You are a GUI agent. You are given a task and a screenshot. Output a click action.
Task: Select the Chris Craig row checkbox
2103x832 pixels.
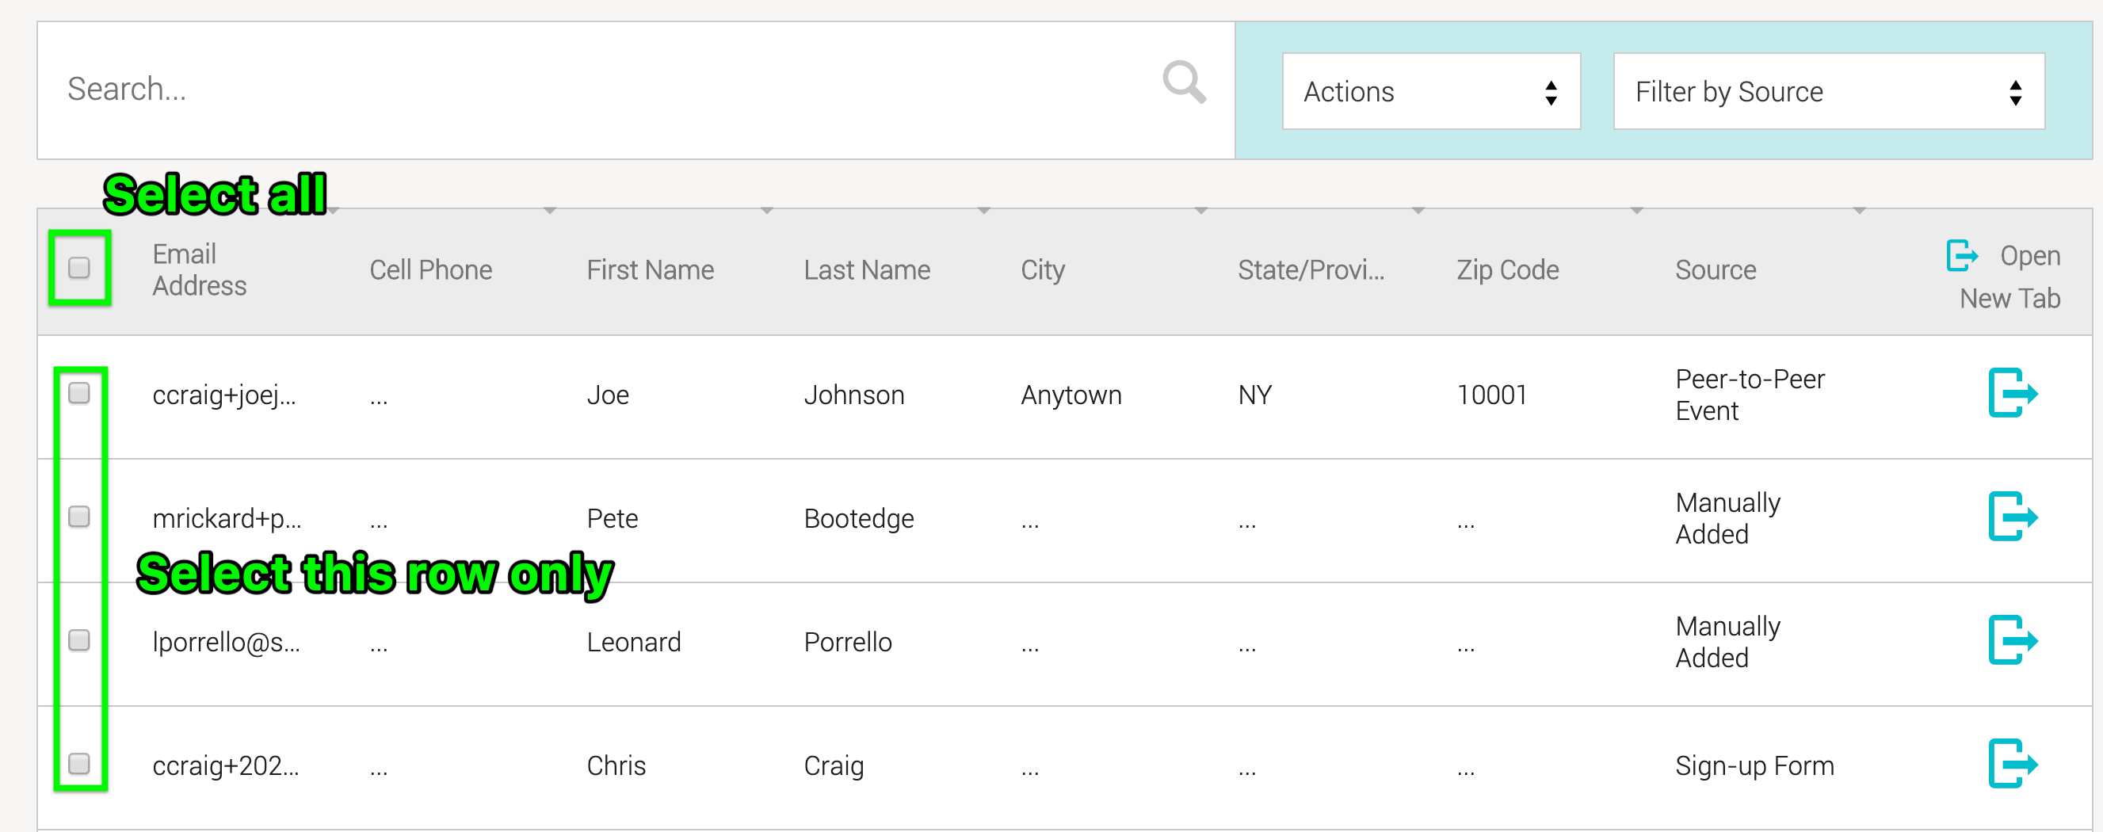click(x=79, y=764)
